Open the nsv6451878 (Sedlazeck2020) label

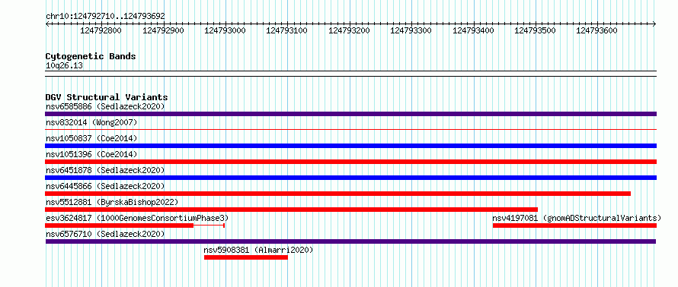point(105,170)
